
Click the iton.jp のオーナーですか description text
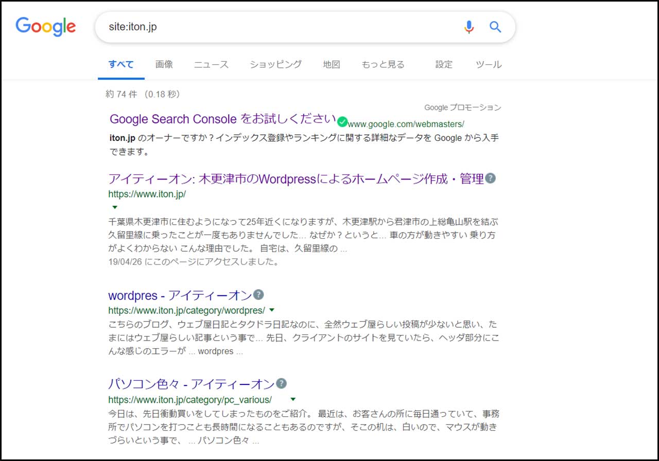tap(304, 145)
